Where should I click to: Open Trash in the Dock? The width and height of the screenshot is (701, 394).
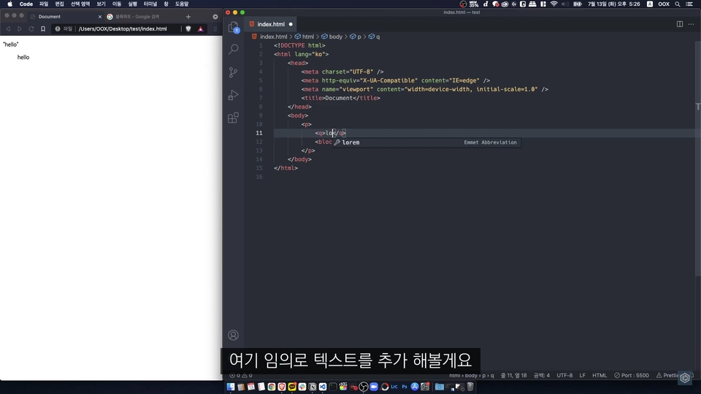point(470,387)
